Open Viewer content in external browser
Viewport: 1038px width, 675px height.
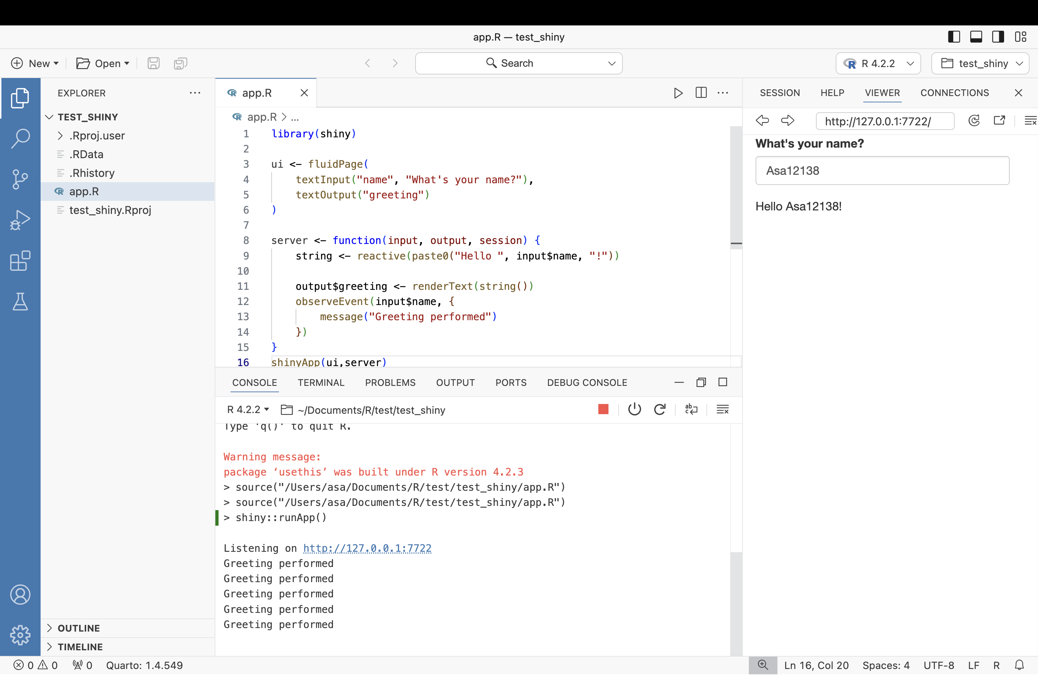tap(999, 120)
